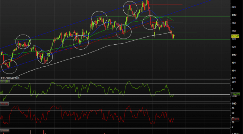Click the 200 label on CCI scale

pyautogui.click(x=234, y=82)
